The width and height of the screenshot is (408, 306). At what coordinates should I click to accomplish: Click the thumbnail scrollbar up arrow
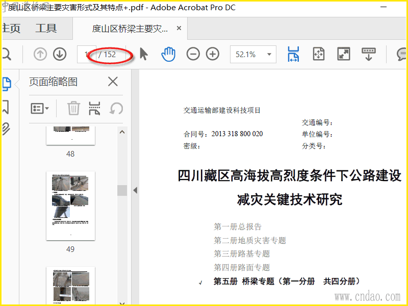tap(122, 132)
